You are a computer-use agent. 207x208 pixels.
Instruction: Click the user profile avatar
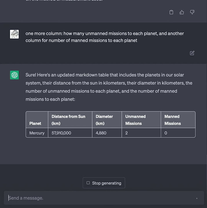tap(14, 34)
